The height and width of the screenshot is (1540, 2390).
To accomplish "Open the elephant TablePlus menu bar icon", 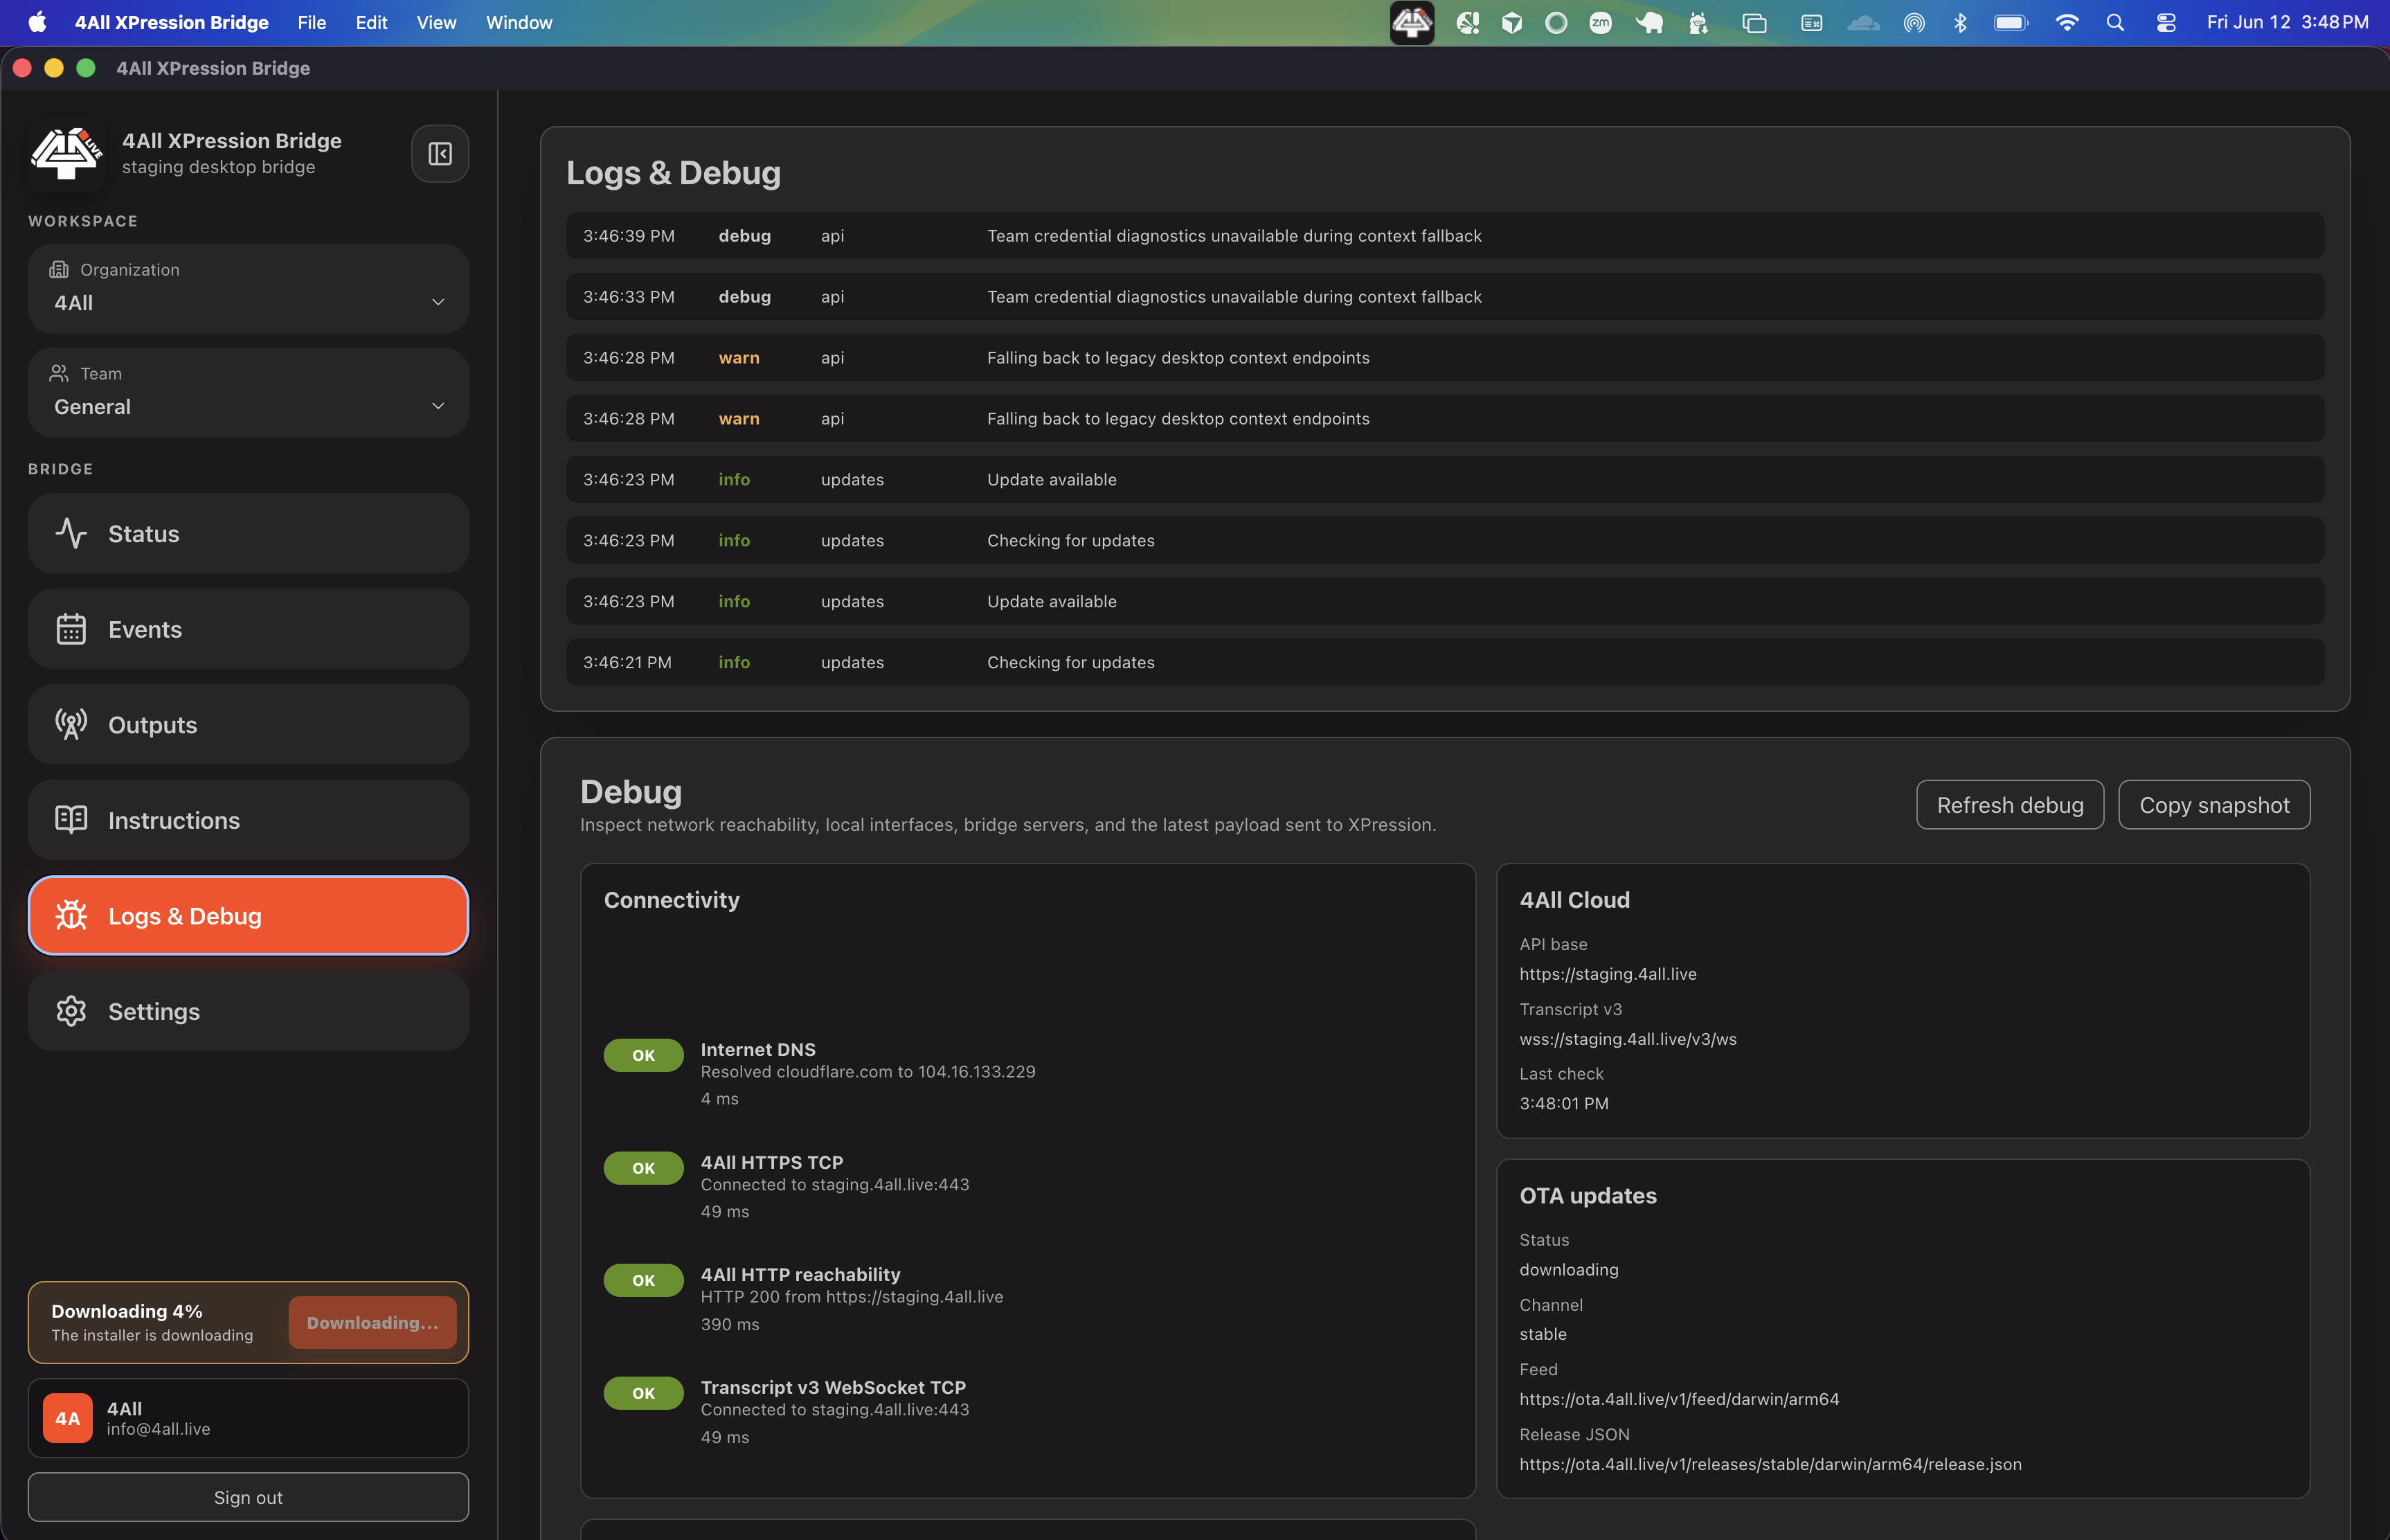I will (1649, 22).
